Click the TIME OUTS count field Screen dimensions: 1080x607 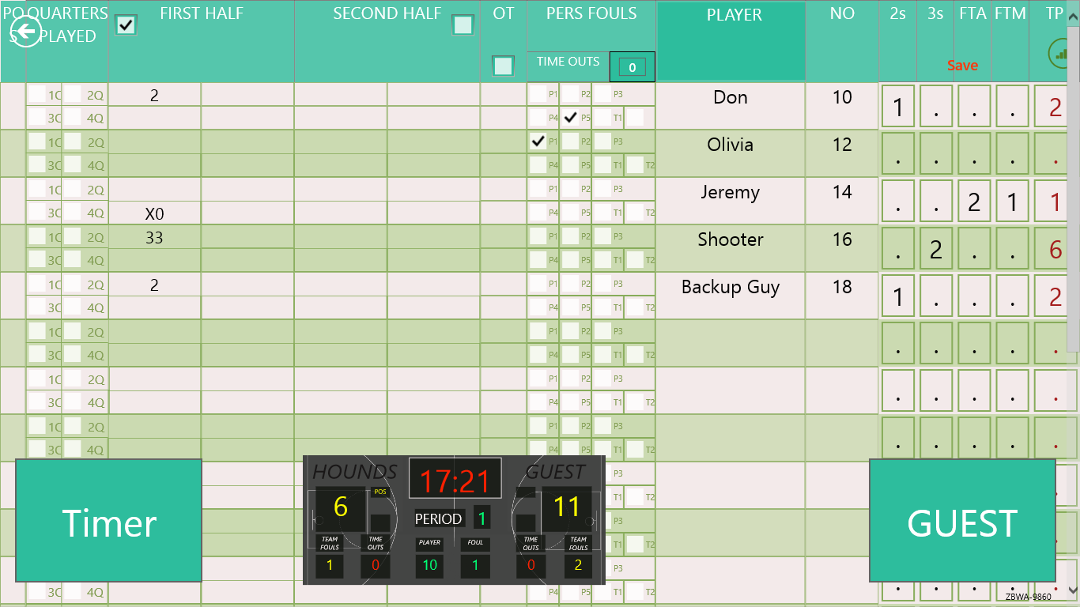coord(632,67)
